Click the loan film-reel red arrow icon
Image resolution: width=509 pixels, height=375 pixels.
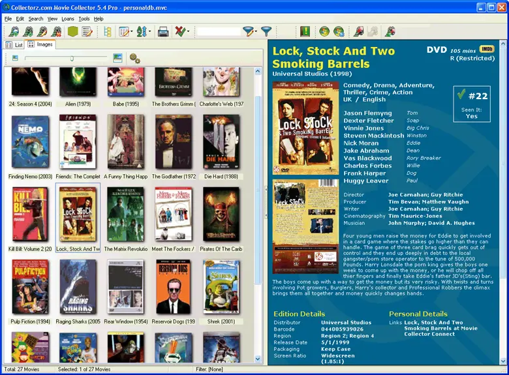(x=358, y=31)
